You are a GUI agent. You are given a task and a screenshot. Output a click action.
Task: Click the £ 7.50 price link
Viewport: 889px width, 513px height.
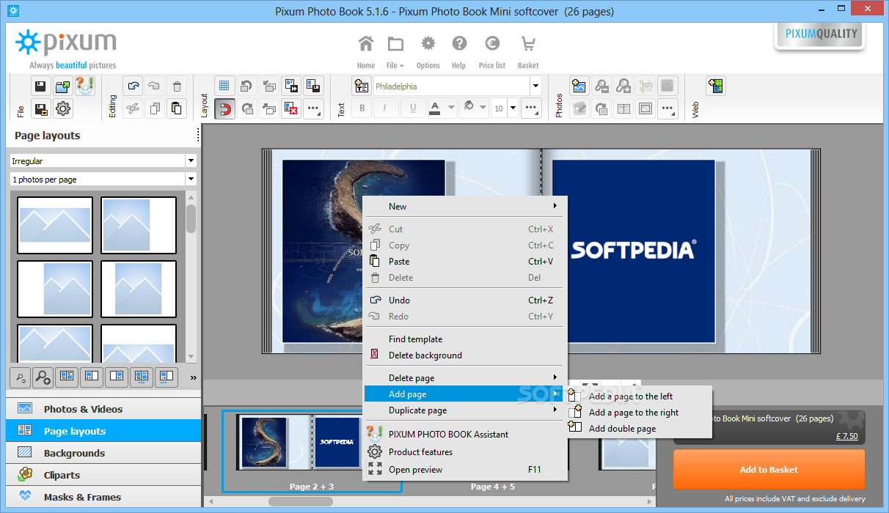(847, 436)
